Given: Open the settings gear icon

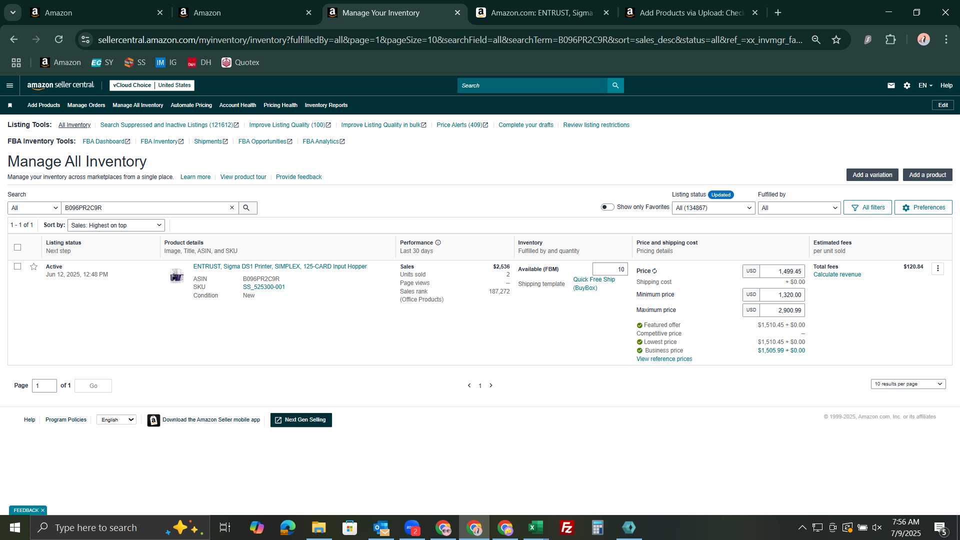Looking at the screenshot, I should point(907,85).
